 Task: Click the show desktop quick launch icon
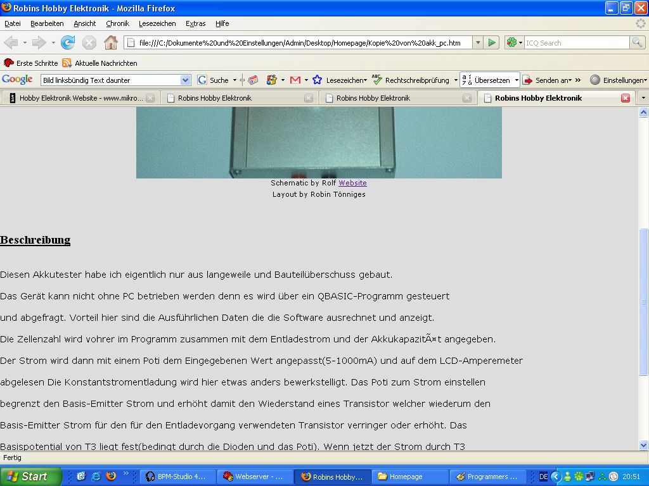tap(81, 477)
